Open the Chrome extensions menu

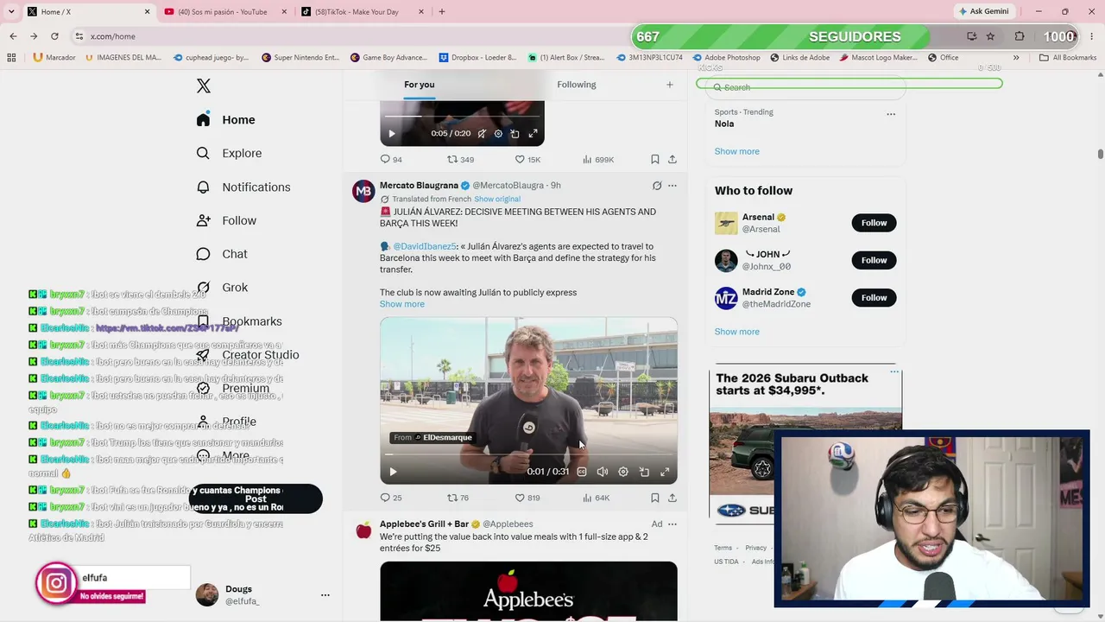pos(1020,36)
